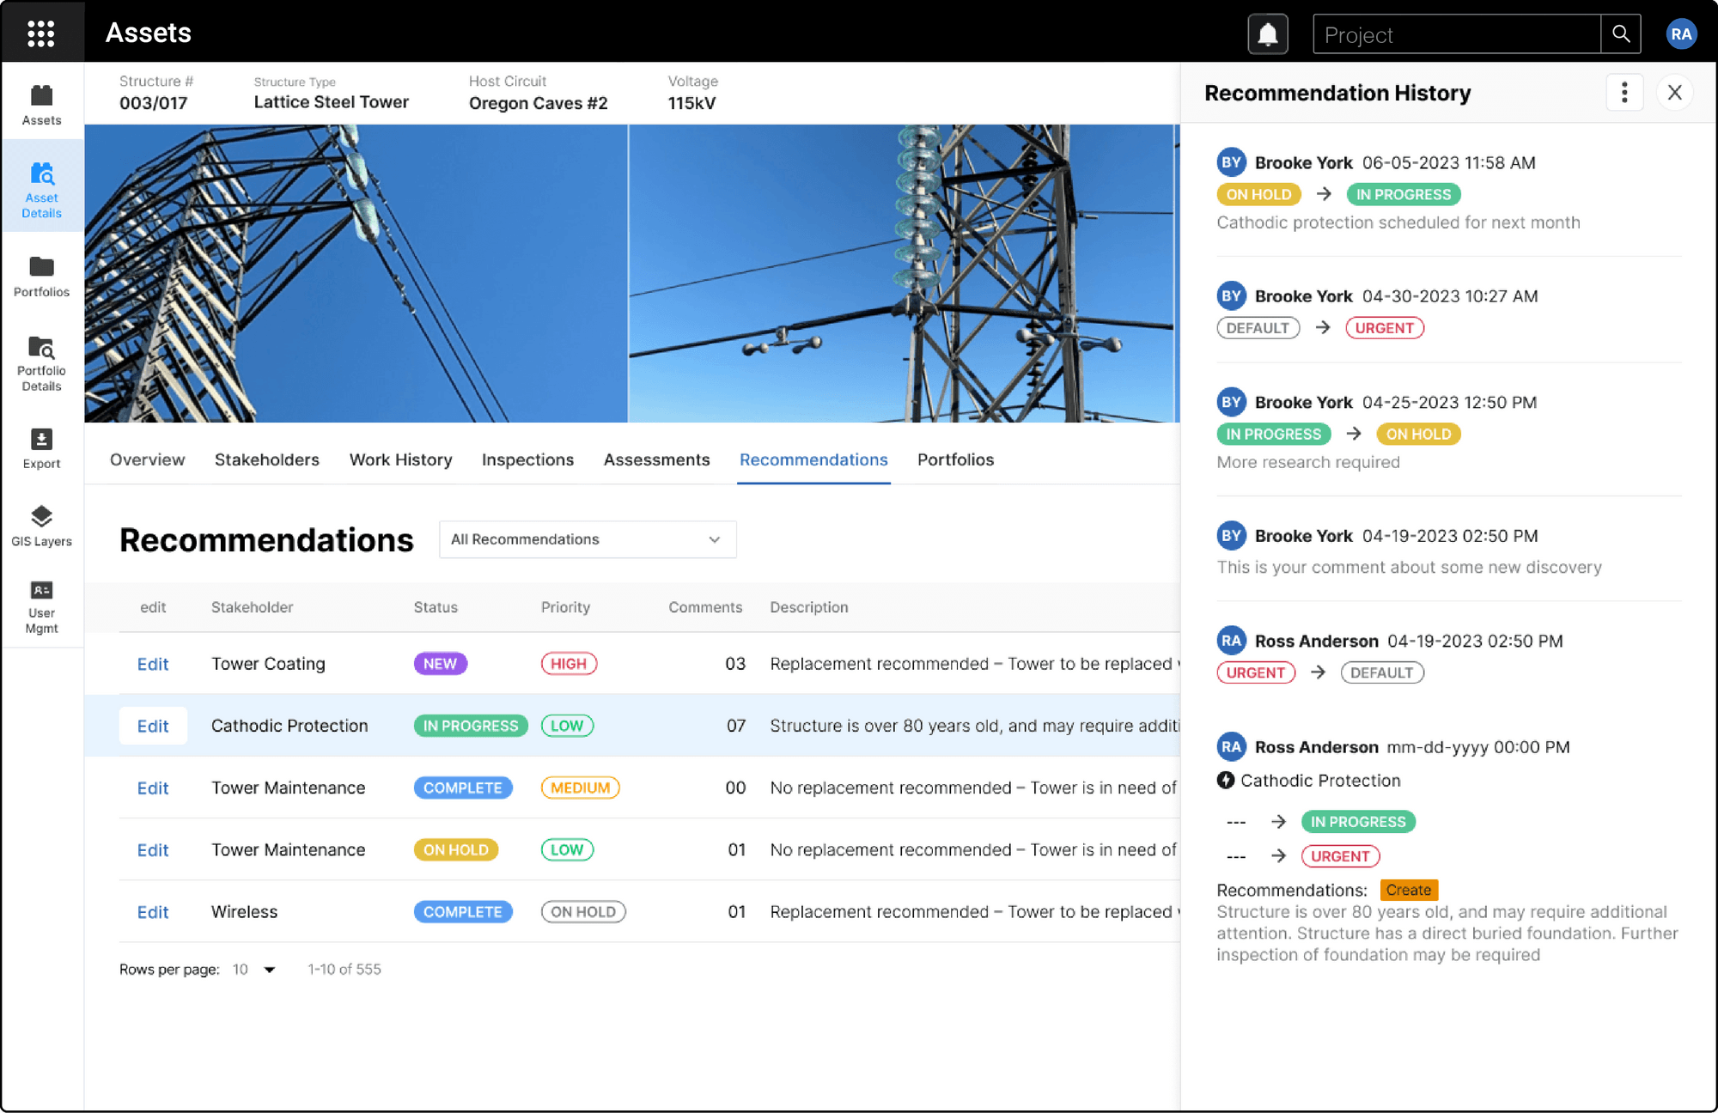The height and width of the screenshot is (1113, 1718).
Task: Edit the Tower Coating recommendation
Action: point(153,663)
